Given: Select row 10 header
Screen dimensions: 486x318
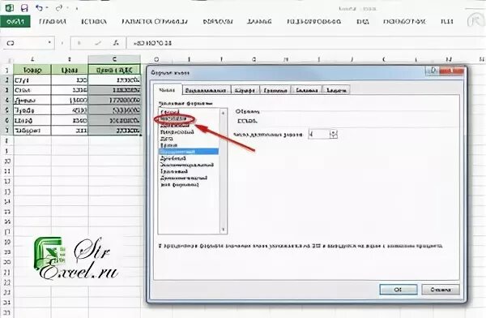Looking at the screenshot, I should tap(6, 161).
